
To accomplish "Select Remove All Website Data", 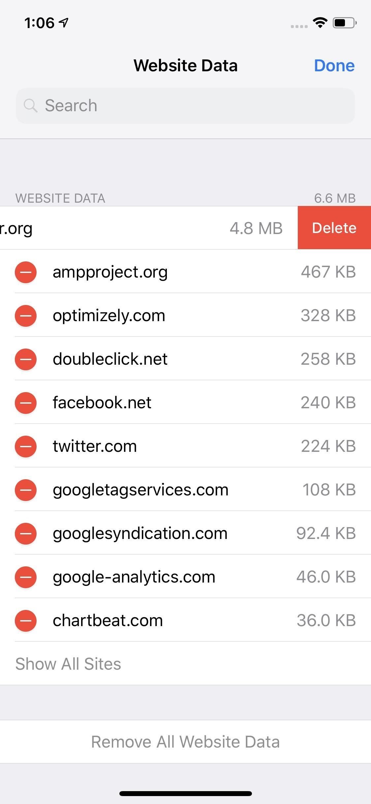I will coord(185,741).
